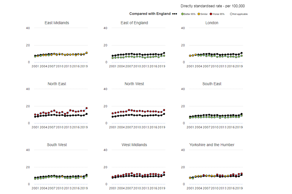
Task: Open the West Midlands chart title
Action: point(134,145)
